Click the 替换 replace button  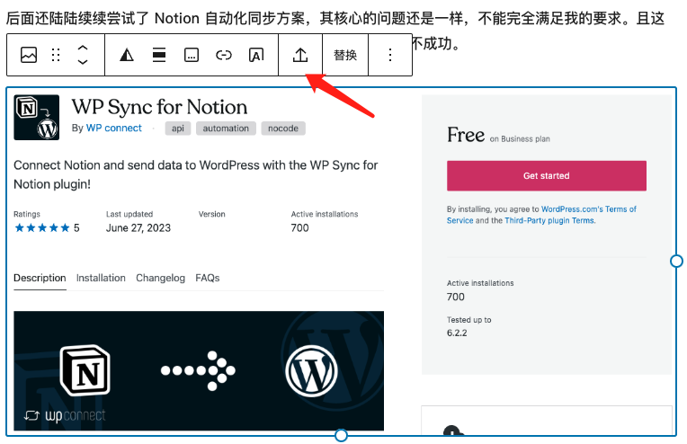click(345, 55)
